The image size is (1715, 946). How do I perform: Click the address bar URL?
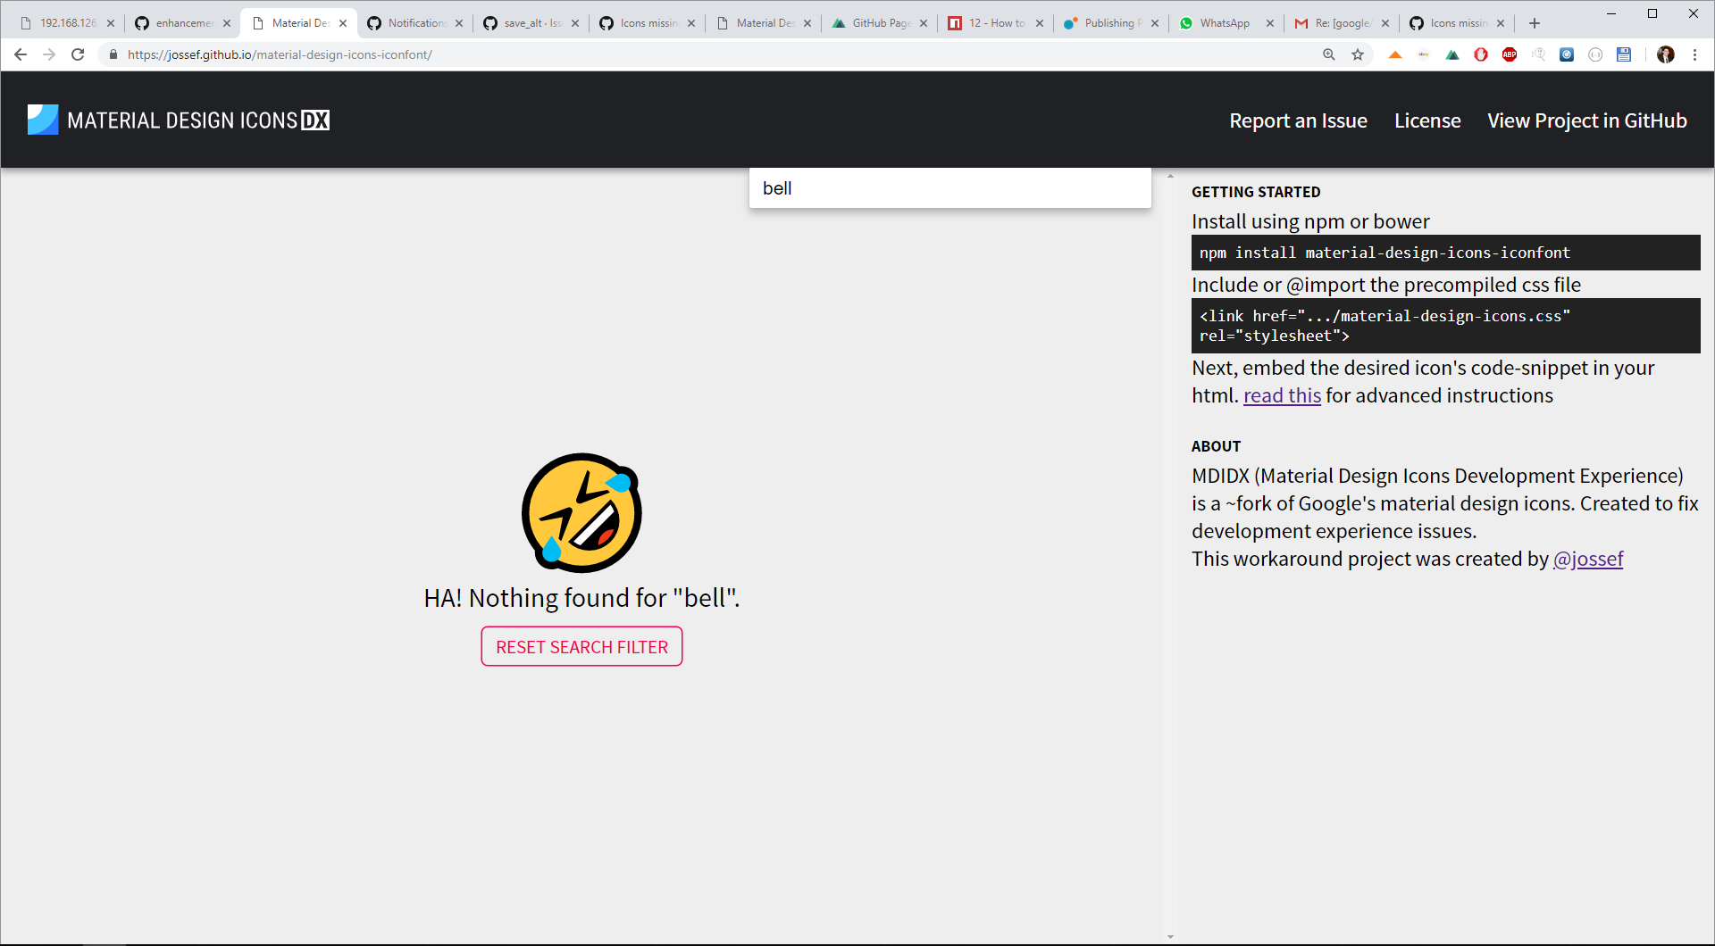[280, 54]
